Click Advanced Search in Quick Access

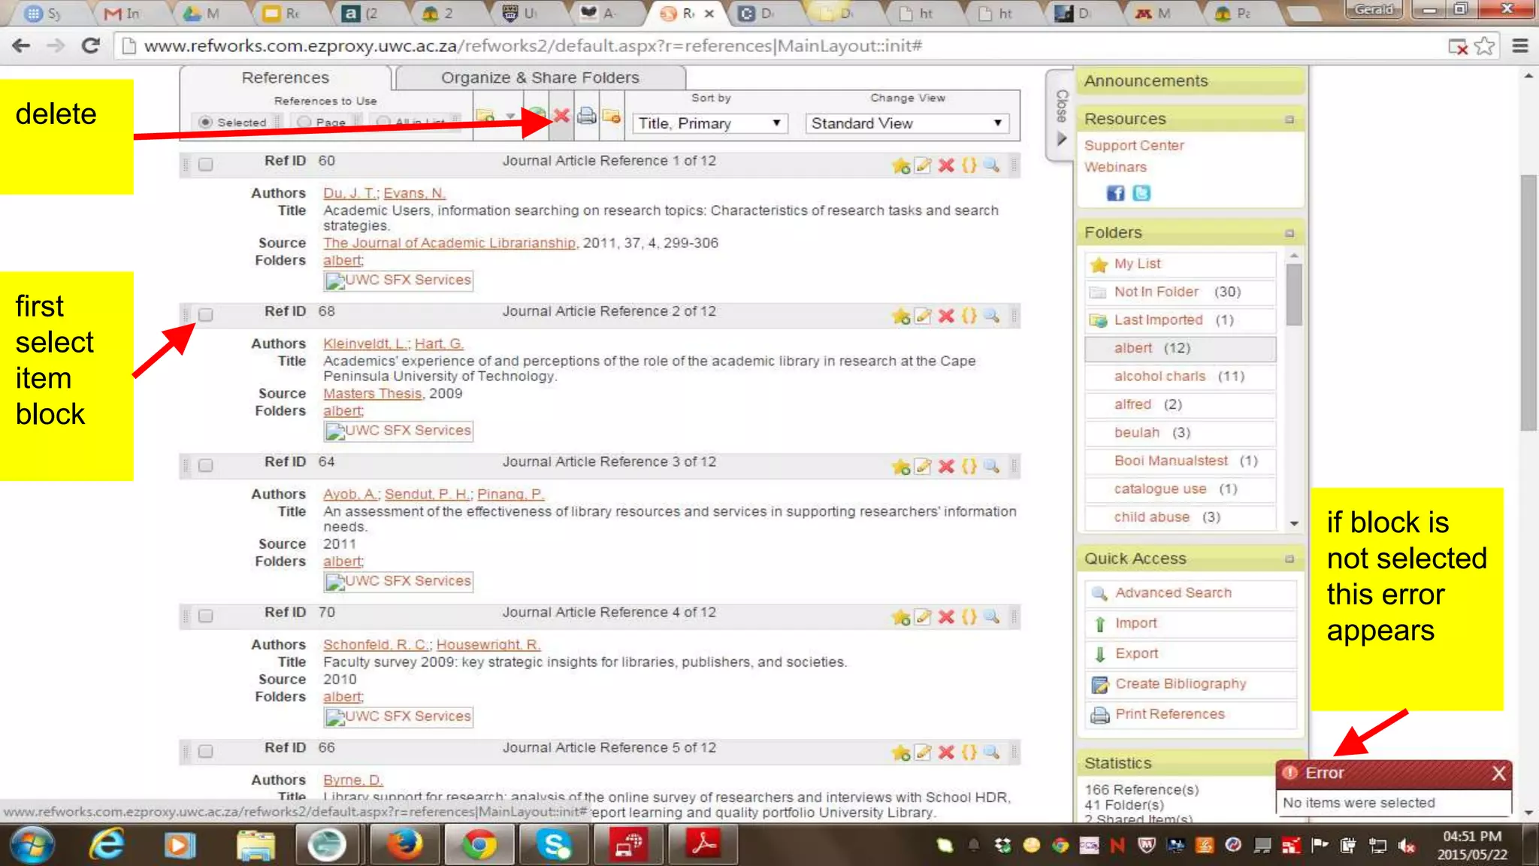coord(1172,592)
